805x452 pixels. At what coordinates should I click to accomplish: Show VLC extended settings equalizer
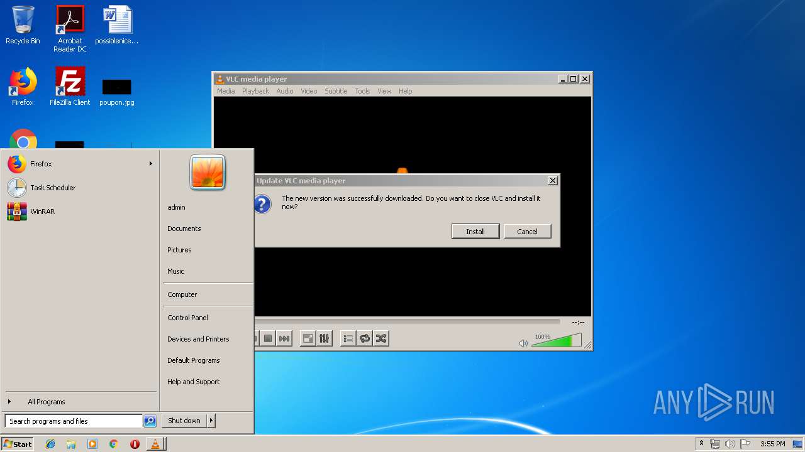click(x=324, y=338)
